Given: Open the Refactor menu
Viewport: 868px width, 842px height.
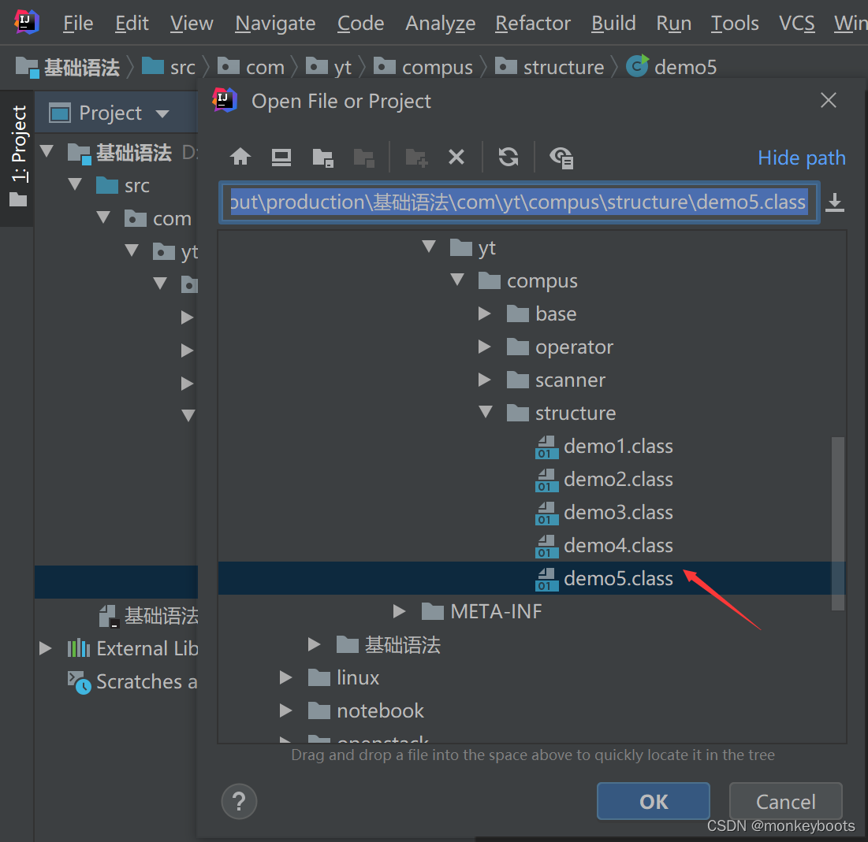Looking at the screenshot, I should (x=532, y=23).
